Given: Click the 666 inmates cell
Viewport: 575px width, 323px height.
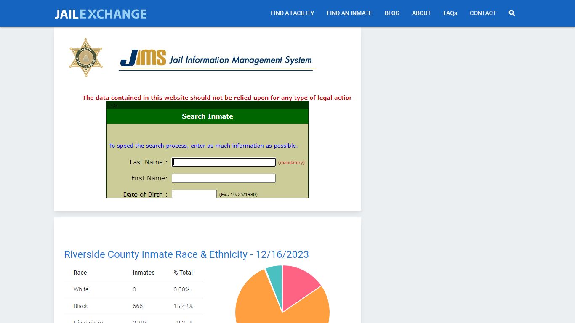Looking at the screenshot, I should click(x=138, y=306).
